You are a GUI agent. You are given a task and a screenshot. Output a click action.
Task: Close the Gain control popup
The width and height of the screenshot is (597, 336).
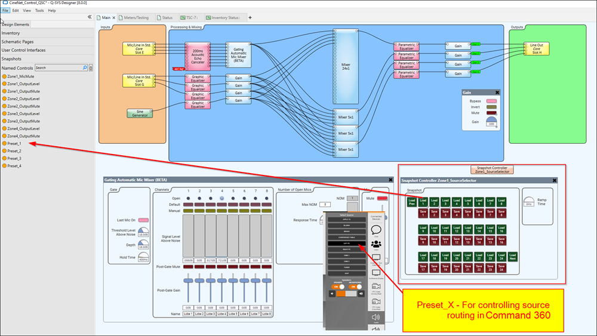497,93
